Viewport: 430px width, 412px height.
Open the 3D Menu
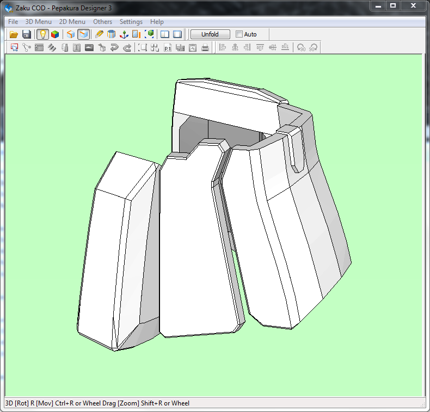click(39, 22)
